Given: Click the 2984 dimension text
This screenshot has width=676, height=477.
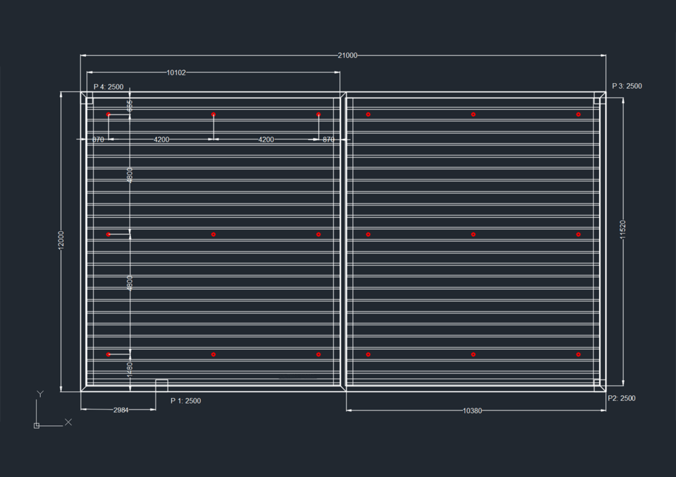Looking at the screenshot, I should point(121,410).
